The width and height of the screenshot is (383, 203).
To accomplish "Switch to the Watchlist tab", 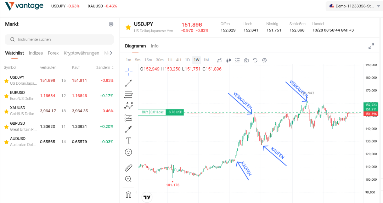I will click(x=15, y=53).
